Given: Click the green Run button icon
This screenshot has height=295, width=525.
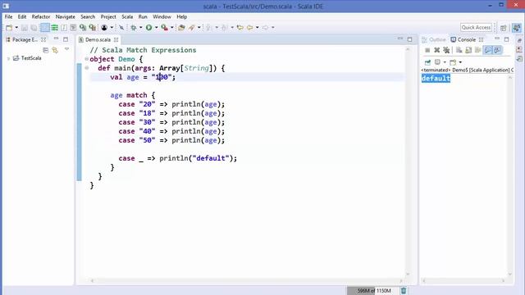Looking at the screenshot, I should pyautogui.click(x=148, y=27).
